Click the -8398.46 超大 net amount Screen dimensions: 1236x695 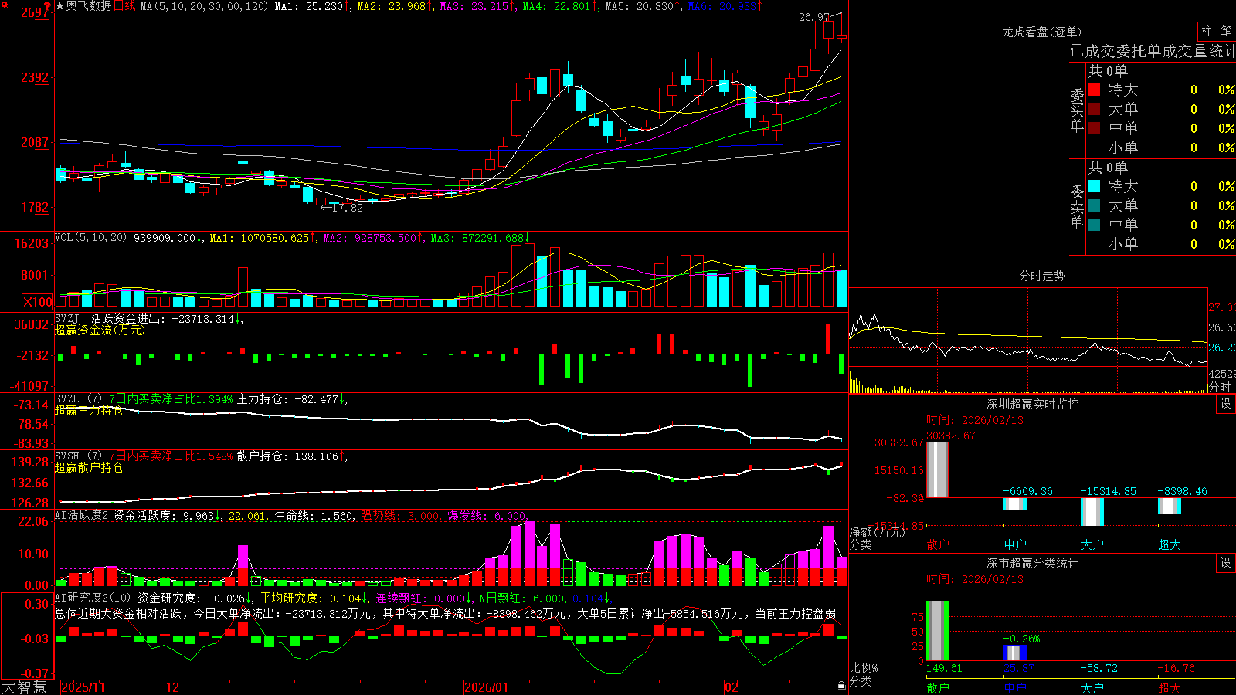coord(1182,491)
